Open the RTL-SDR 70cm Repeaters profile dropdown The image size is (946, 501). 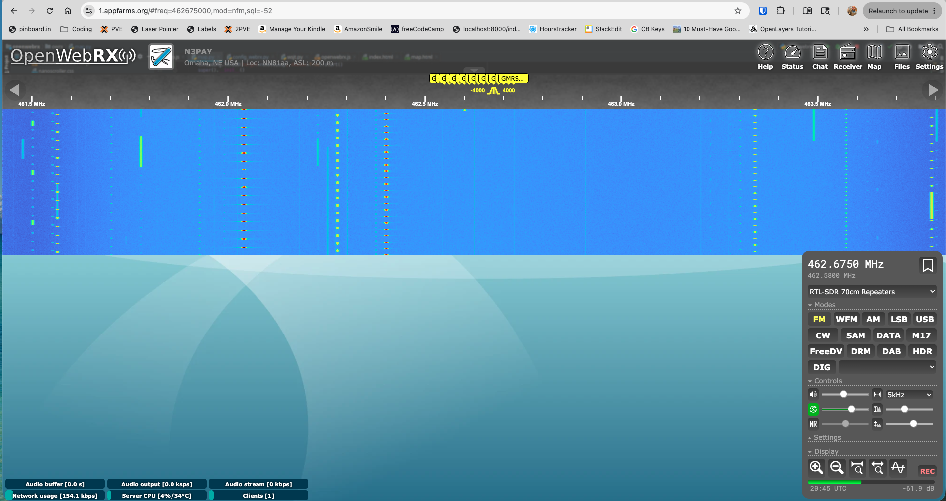[x=872, y=292]
